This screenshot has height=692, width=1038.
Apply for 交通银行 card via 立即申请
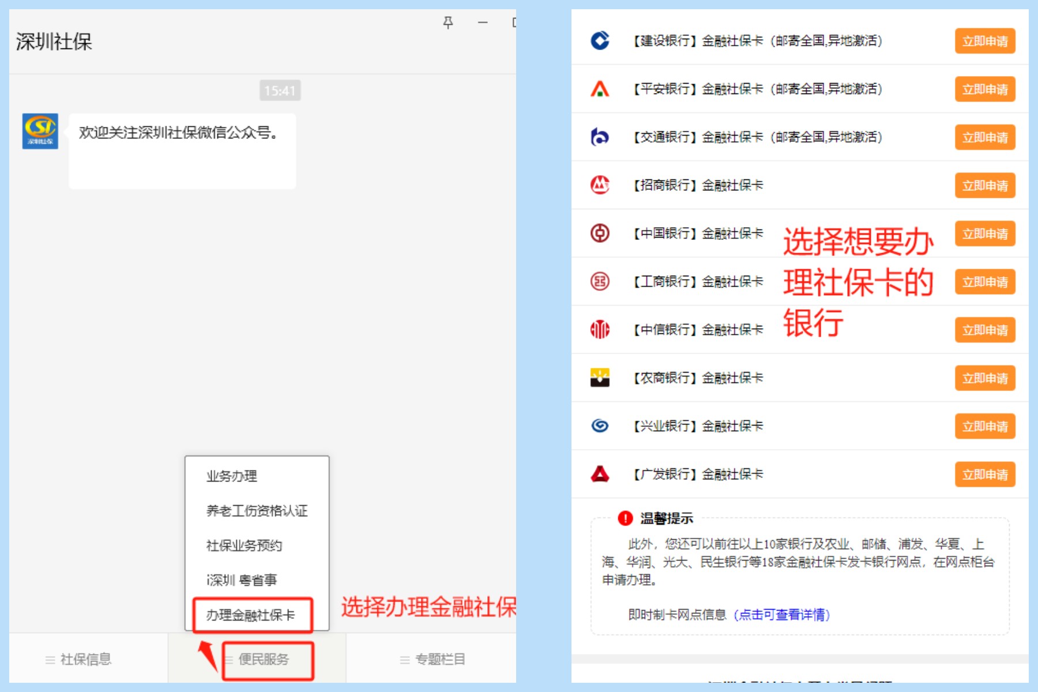click(985, 137)
